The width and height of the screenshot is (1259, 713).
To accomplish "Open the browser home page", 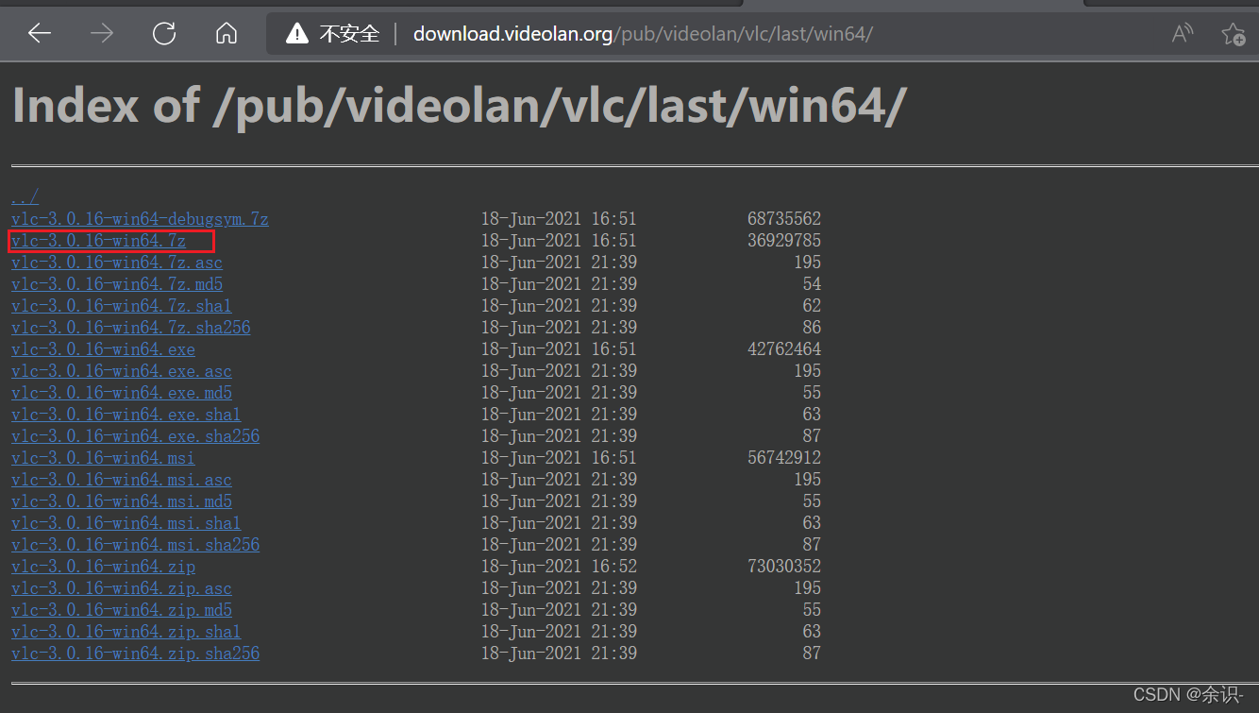I will pyautogui.click(x=227, y=34).
